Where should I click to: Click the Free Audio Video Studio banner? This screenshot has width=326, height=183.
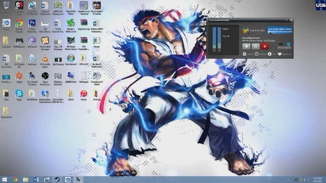(280, 30)
